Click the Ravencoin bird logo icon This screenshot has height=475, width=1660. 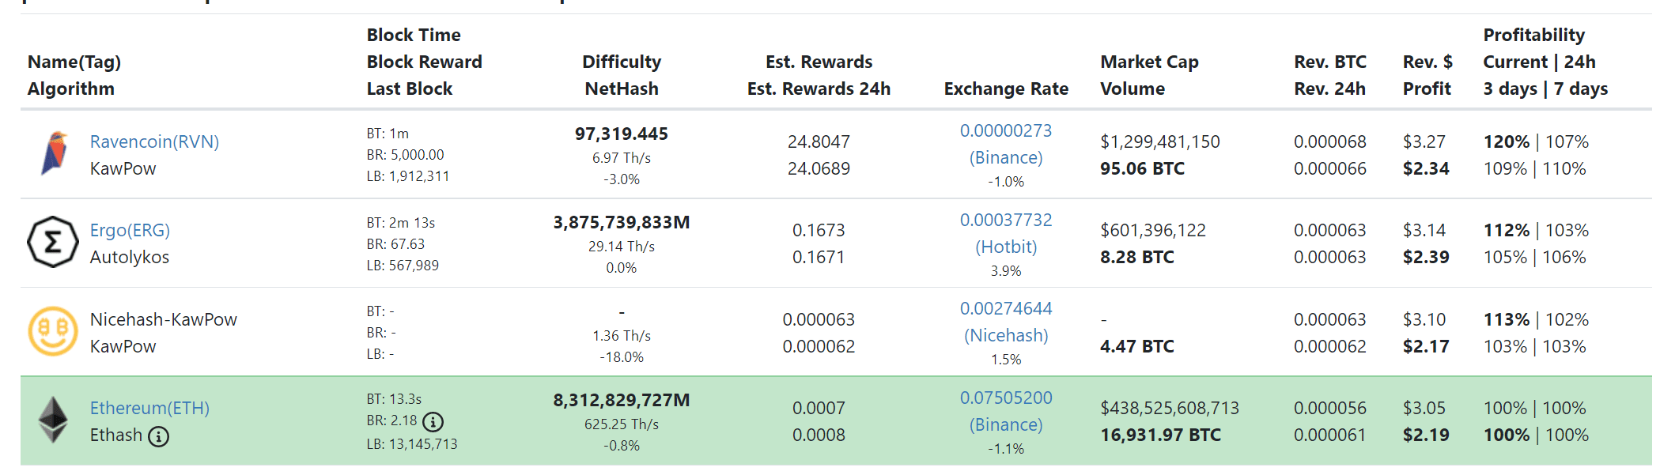pos(54,153)
